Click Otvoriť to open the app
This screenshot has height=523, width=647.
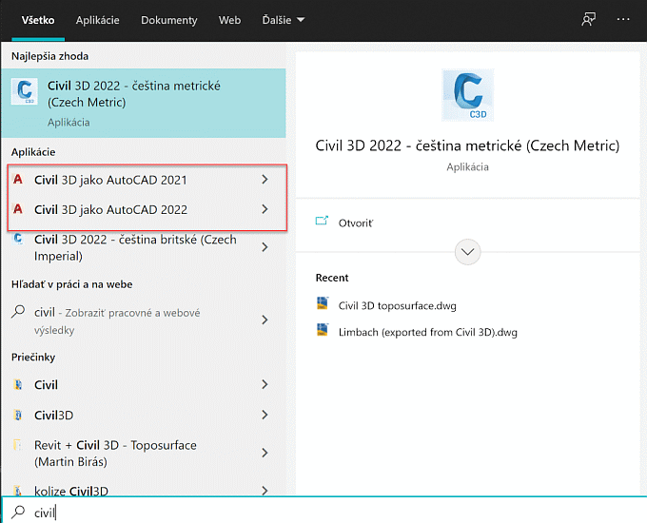click(x=356, y=223)
